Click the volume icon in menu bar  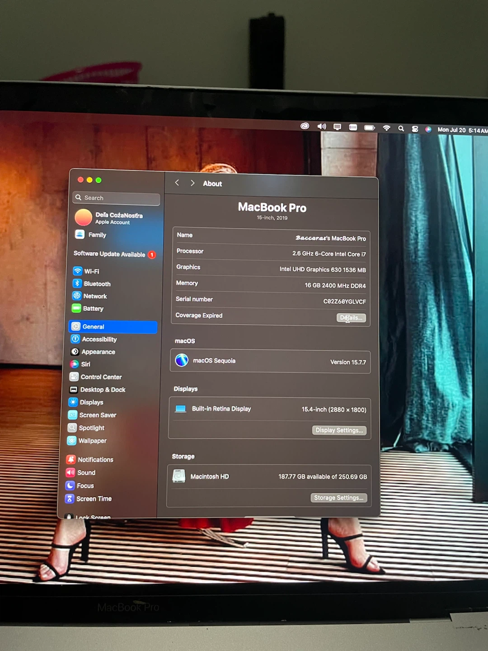coord(322,127)
